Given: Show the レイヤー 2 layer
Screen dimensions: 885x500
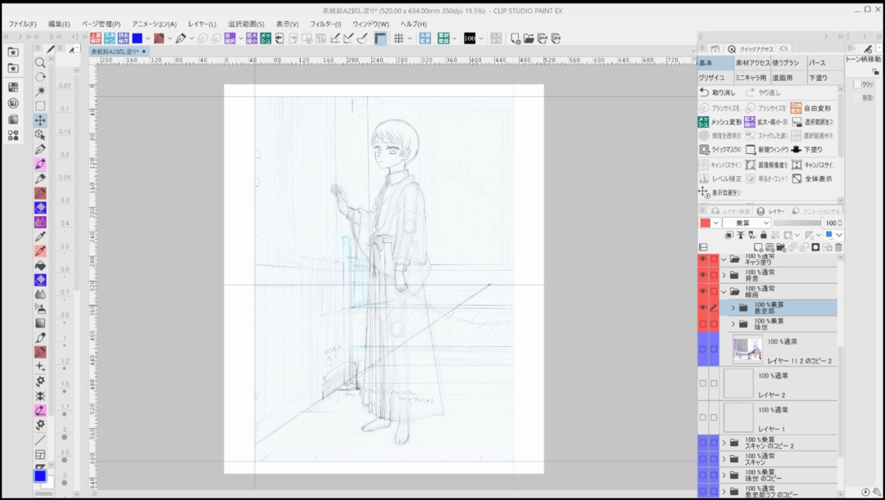Looking at the screenshot, I should [x=702, y=383].
